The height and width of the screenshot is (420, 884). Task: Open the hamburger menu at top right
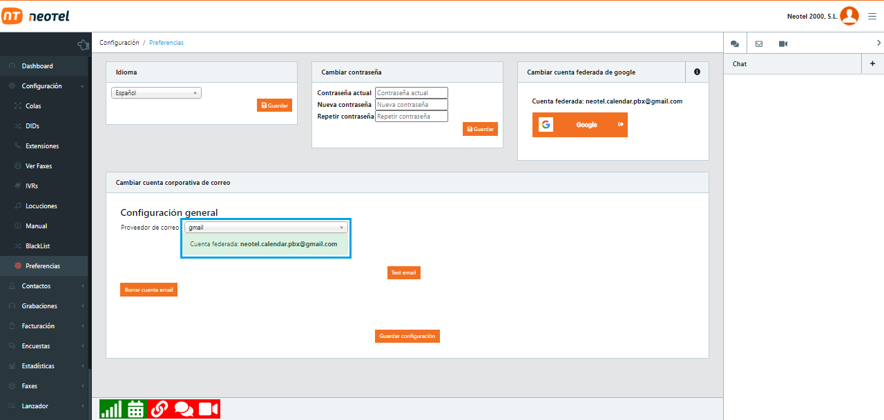[x=872, y=17]
